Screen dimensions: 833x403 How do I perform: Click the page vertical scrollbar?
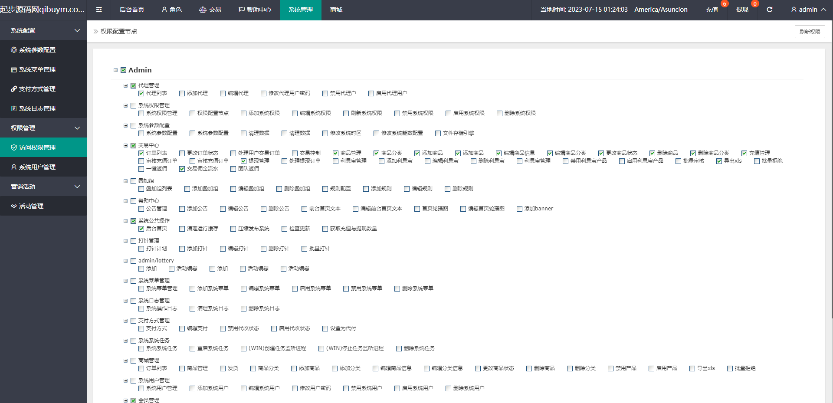(830, 174)
